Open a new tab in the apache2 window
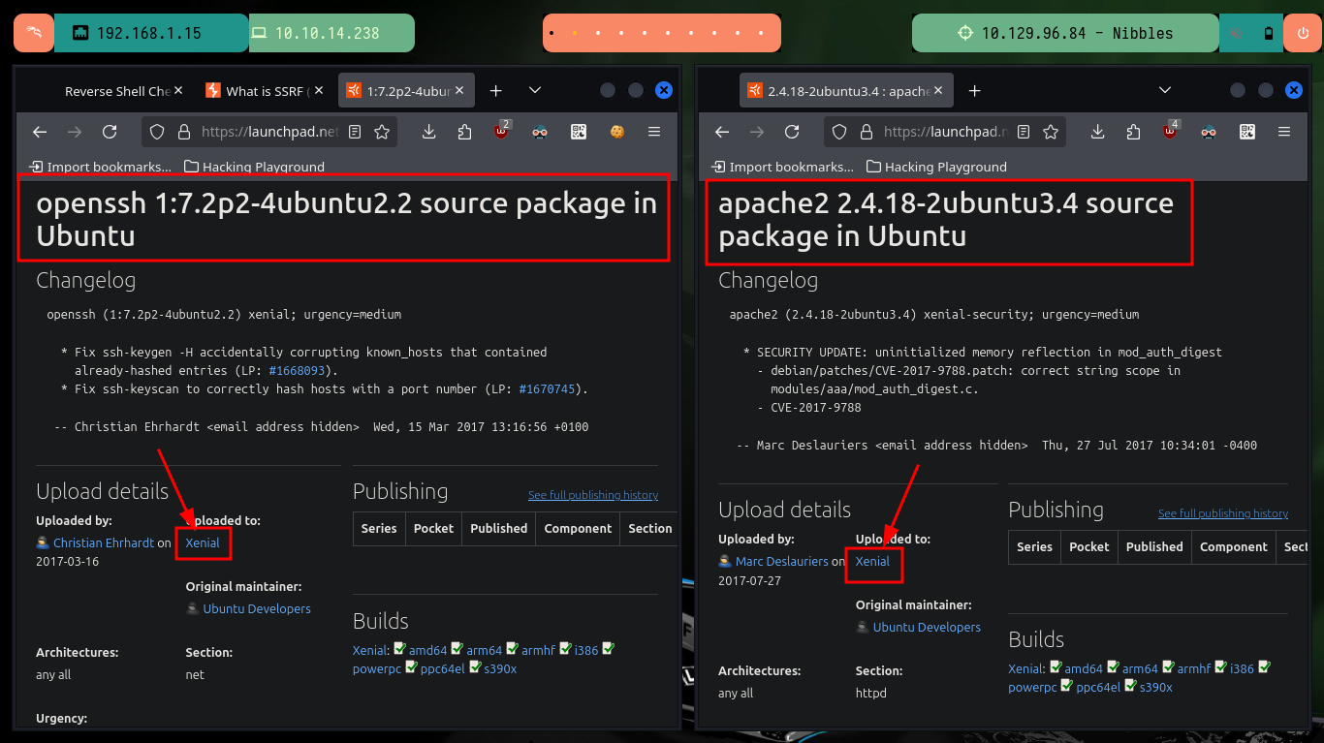 pos(974,90)
